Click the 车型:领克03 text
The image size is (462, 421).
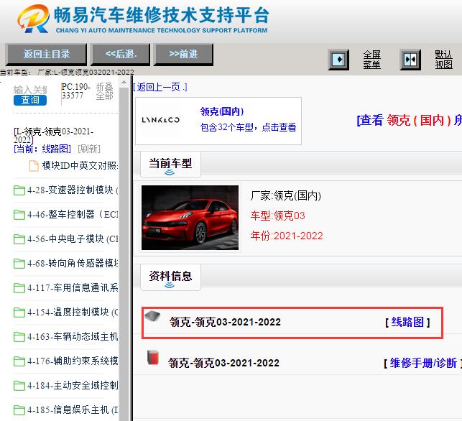tap(277, 216)
